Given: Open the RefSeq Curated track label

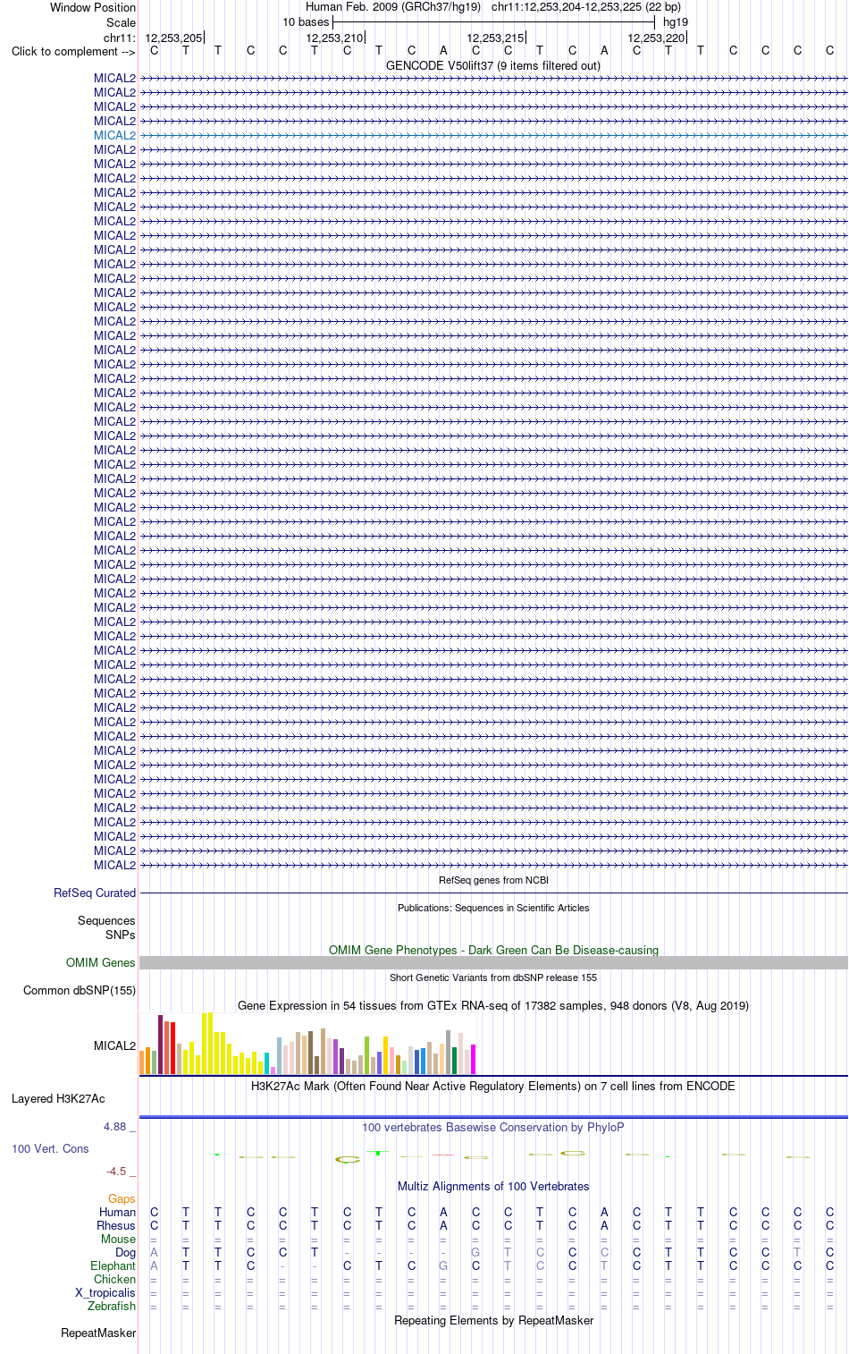Looking at the screenshot, I should point(95,893).
